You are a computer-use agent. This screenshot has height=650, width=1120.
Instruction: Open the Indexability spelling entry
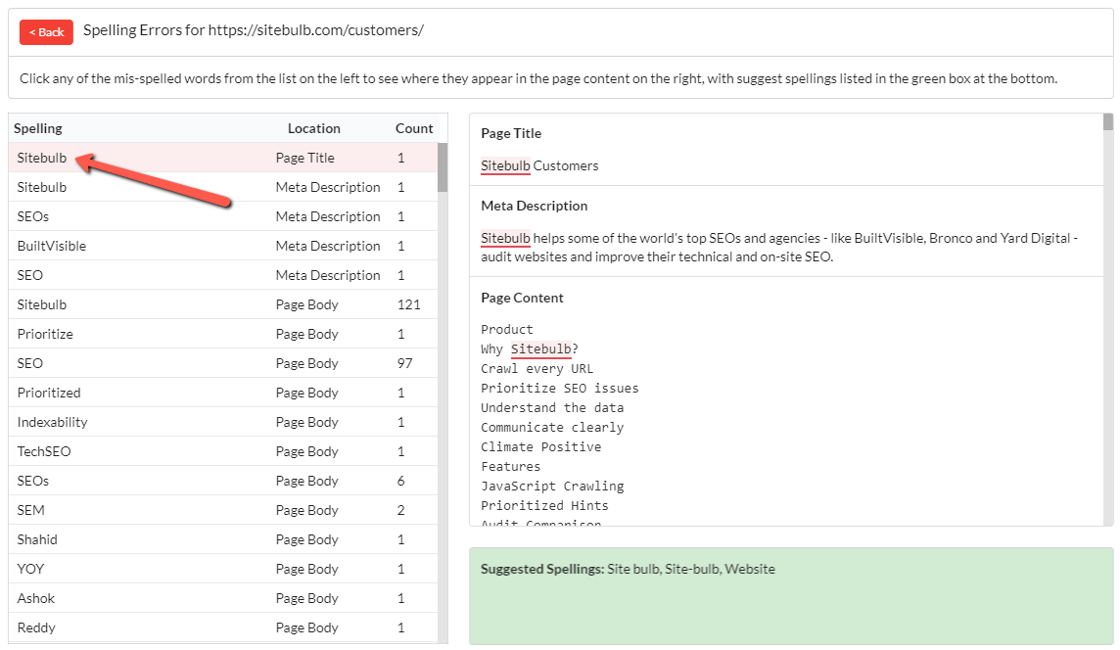click(x=223, y=422)
